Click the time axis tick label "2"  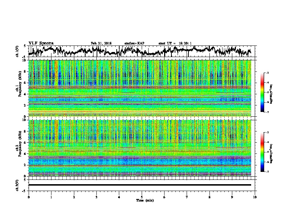74,197
